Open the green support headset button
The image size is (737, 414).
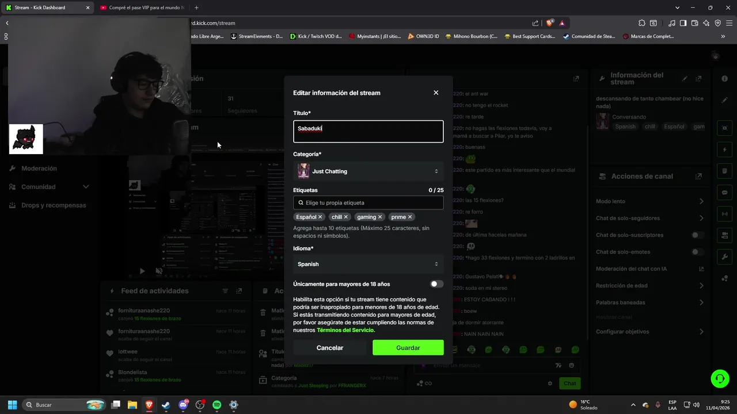click(x=720, y=378)
